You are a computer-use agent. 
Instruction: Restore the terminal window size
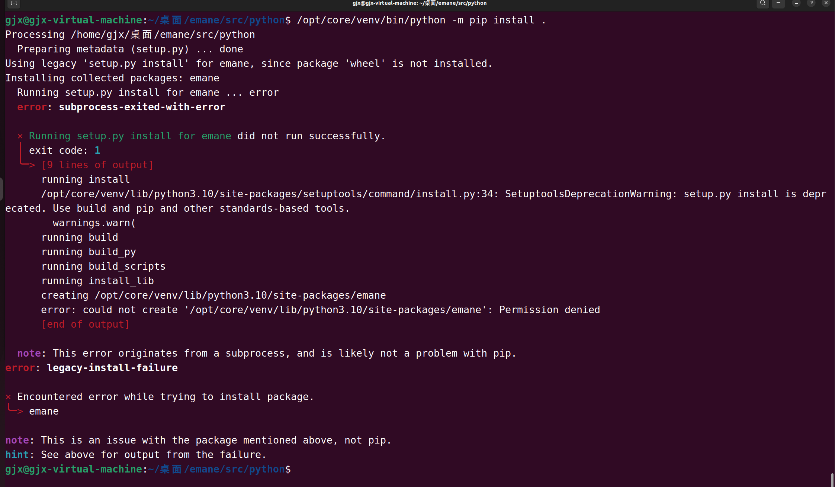[x=811, y=4]
